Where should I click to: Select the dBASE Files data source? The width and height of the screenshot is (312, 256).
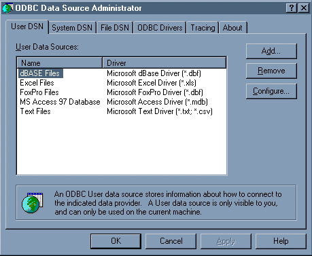[x=40, y=73]
